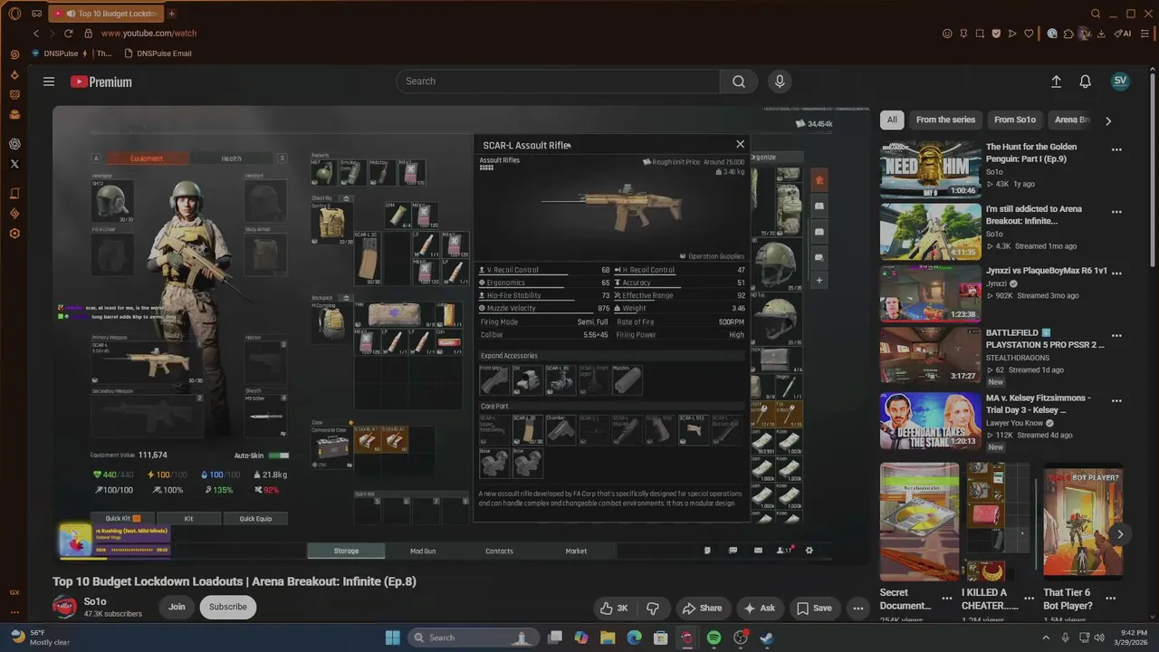The image size is (1159, 652).
Task: Click the YouTube search input field
Action: [558, 81]
